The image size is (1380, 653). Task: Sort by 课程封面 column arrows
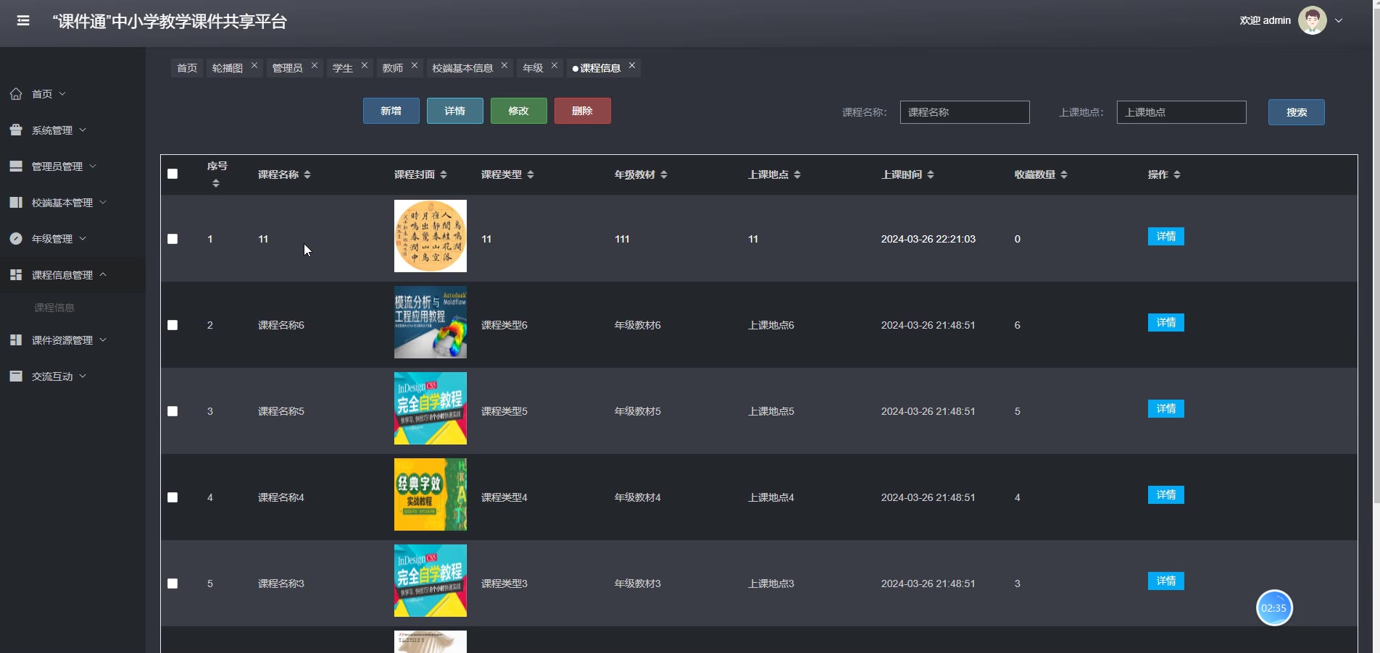tap(444, 174)
